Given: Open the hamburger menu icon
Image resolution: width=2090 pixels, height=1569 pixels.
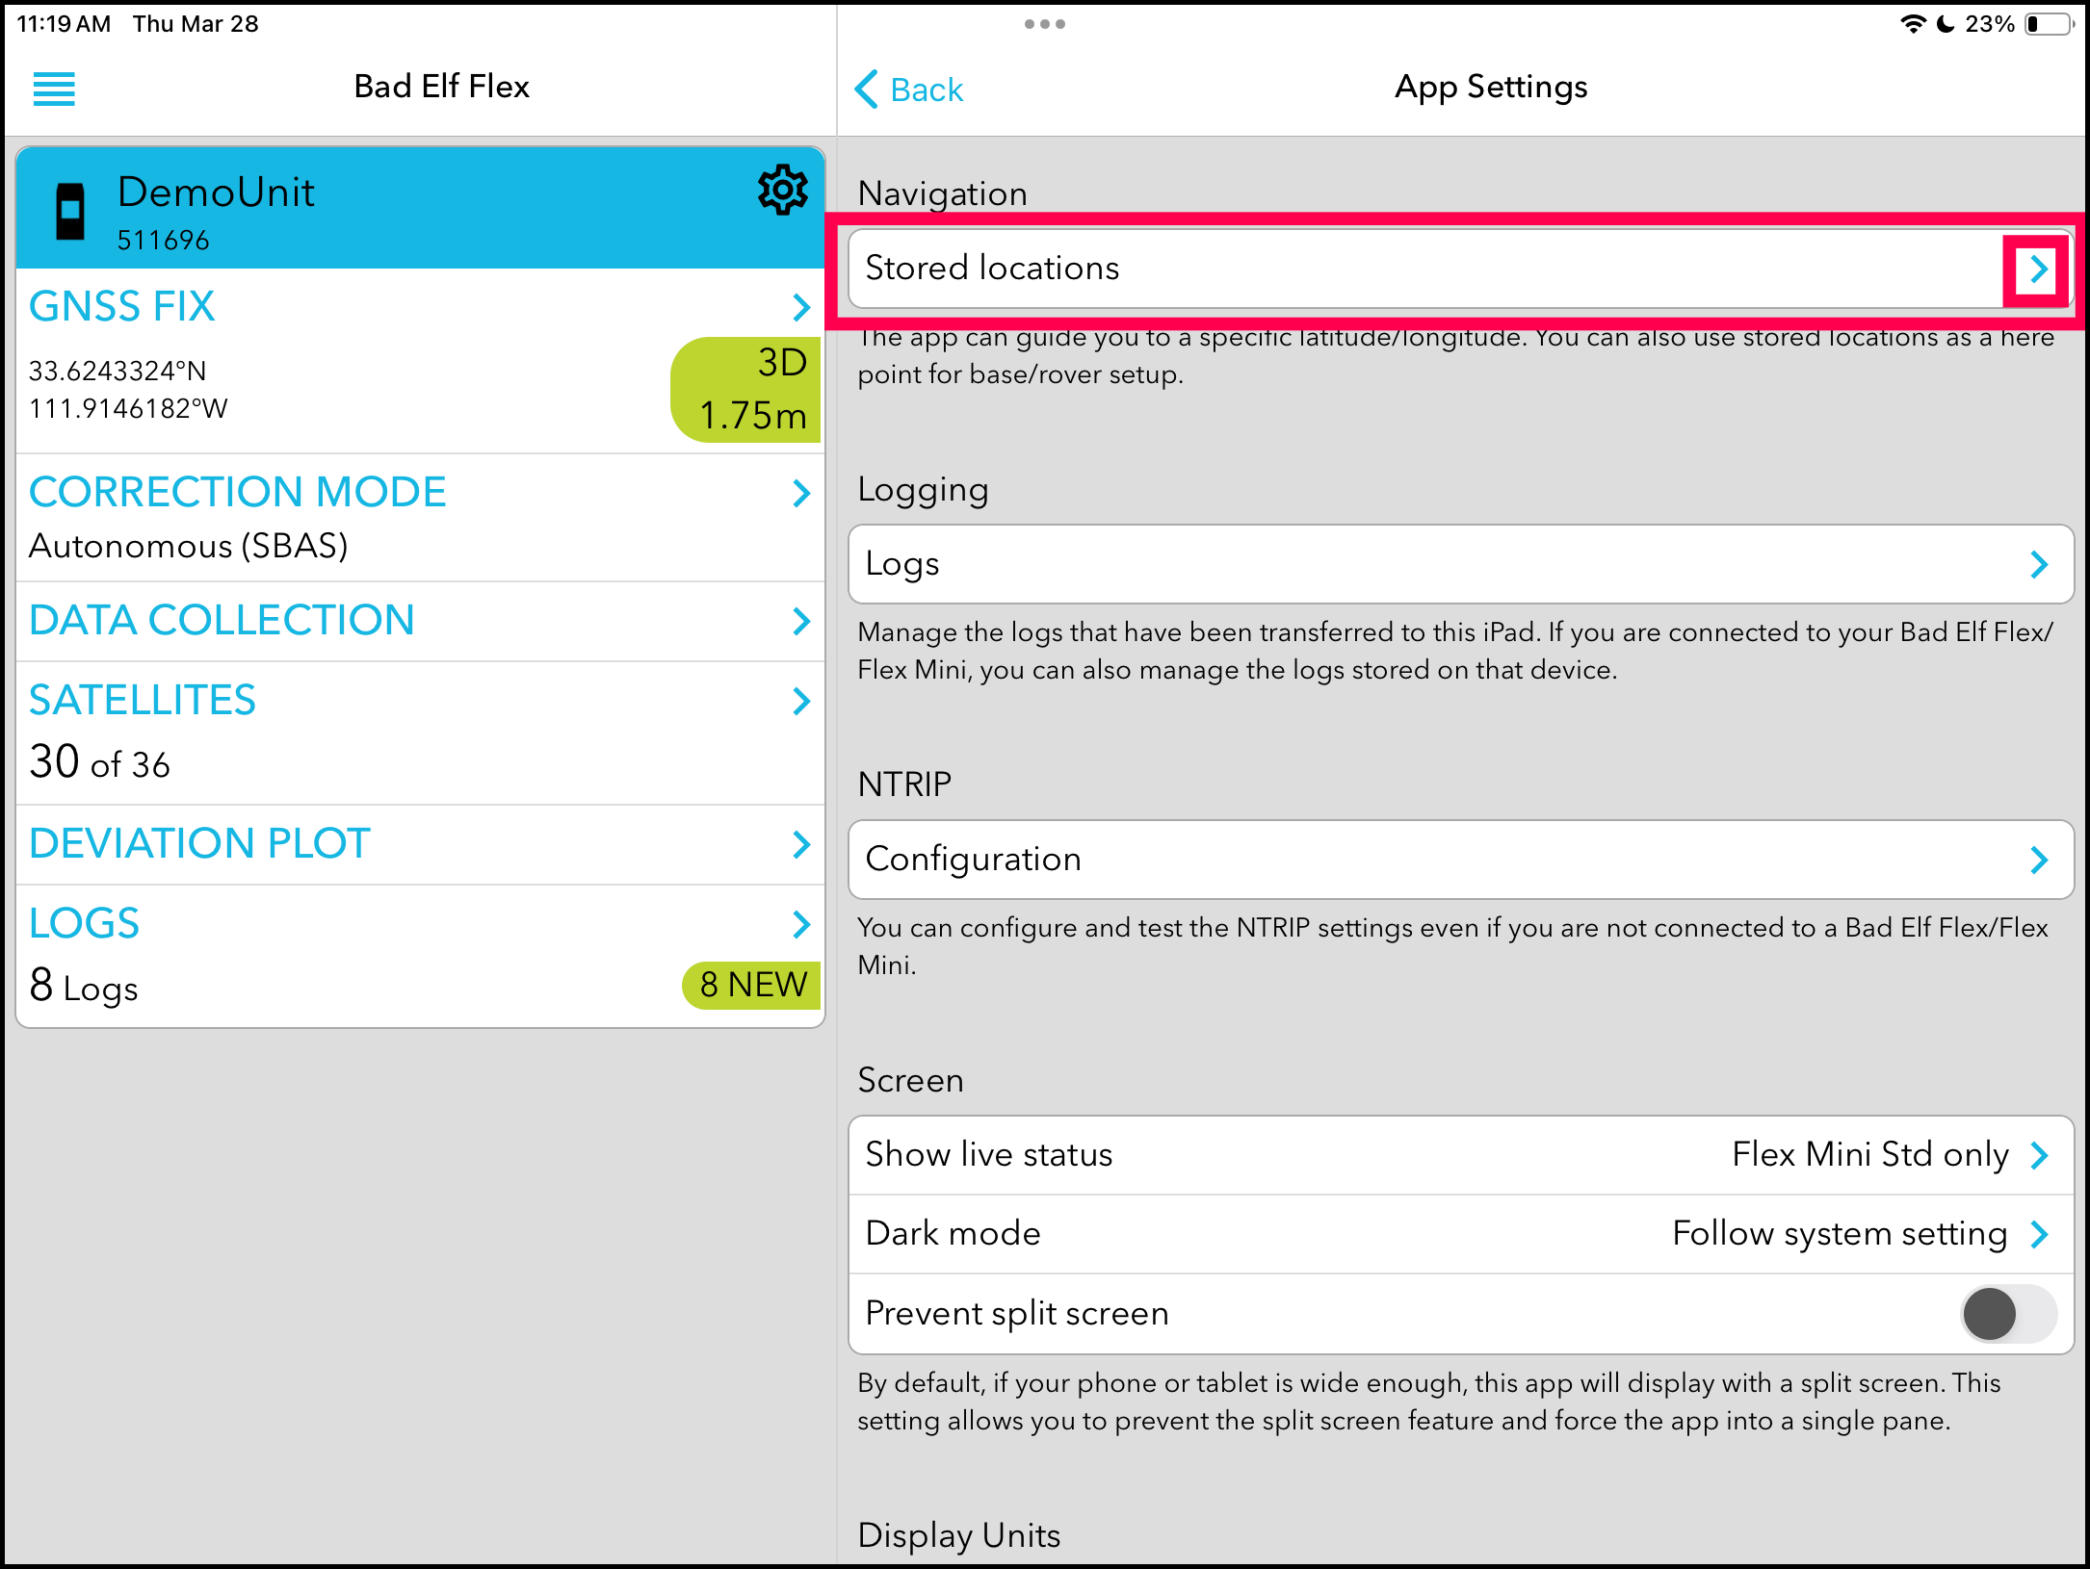Looking at the screenshot, I should coord(54,89).
